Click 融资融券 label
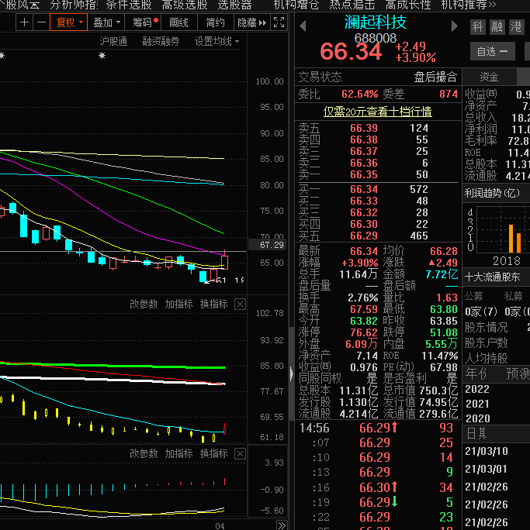This screenshot has width=530, height=530. (161, 42)
